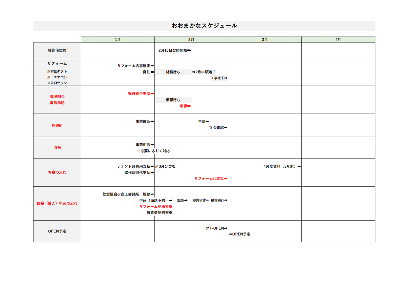Click the プレOPEN entry

pyautogui.click(x=217, y=228)
